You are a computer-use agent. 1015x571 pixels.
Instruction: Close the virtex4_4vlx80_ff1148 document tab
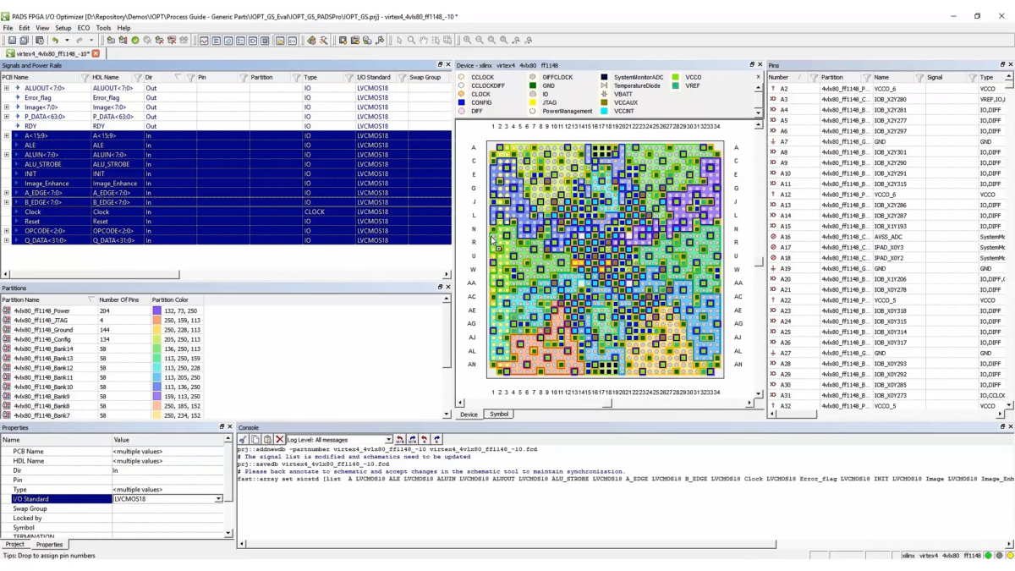coord(96,53)
